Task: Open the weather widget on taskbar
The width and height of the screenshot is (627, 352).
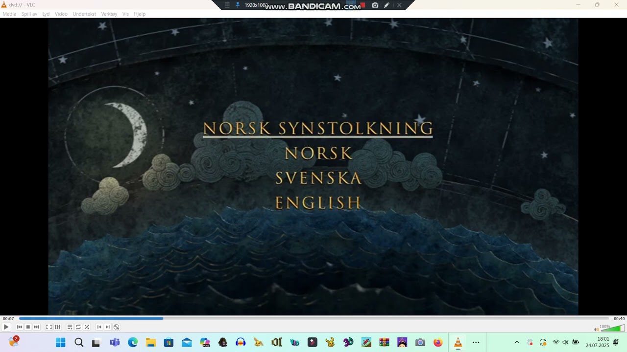Action: (14, 342)
